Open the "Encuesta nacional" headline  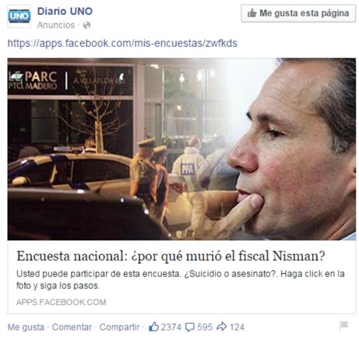click(171, 256)
